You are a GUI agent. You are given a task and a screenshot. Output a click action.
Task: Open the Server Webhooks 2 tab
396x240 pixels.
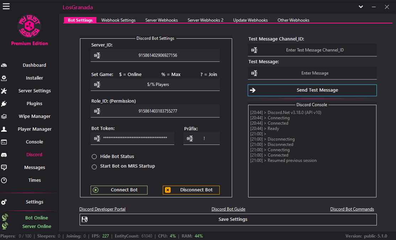coord(205,20)
